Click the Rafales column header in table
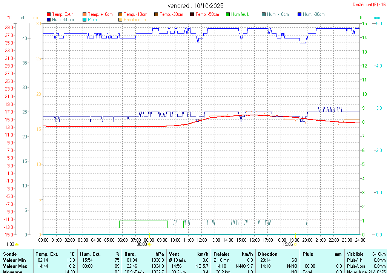This screenshot has width=387, height=273. [221, 254]
